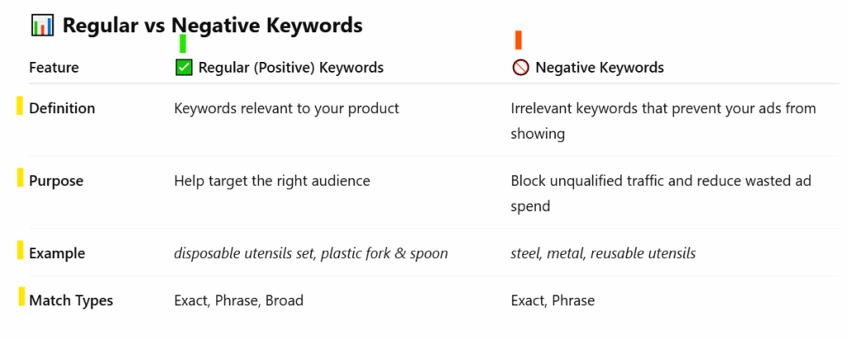Click the "Negative Keywords" header text
847x340 pixels.
(600, 68)
